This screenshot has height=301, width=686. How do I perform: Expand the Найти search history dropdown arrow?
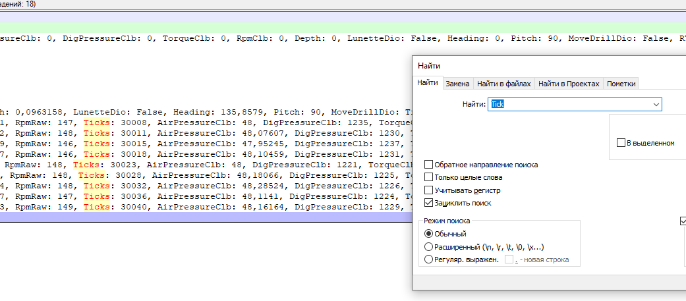656,105
